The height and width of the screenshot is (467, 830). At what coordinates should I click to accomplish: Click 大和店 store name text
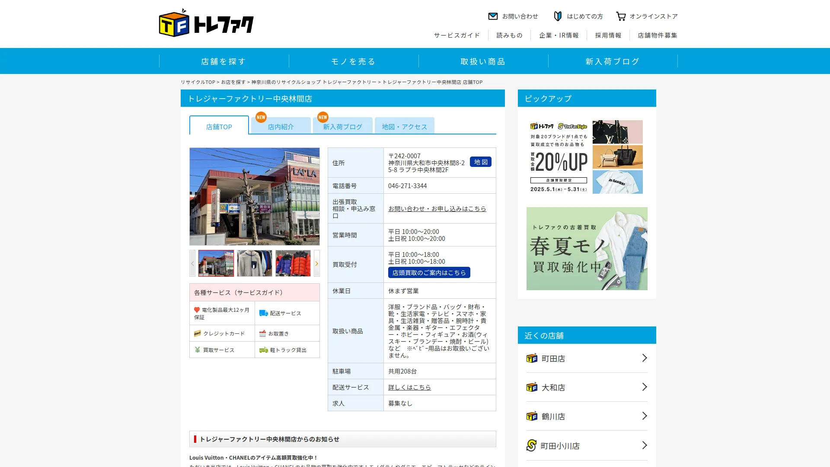pos(553,387)
